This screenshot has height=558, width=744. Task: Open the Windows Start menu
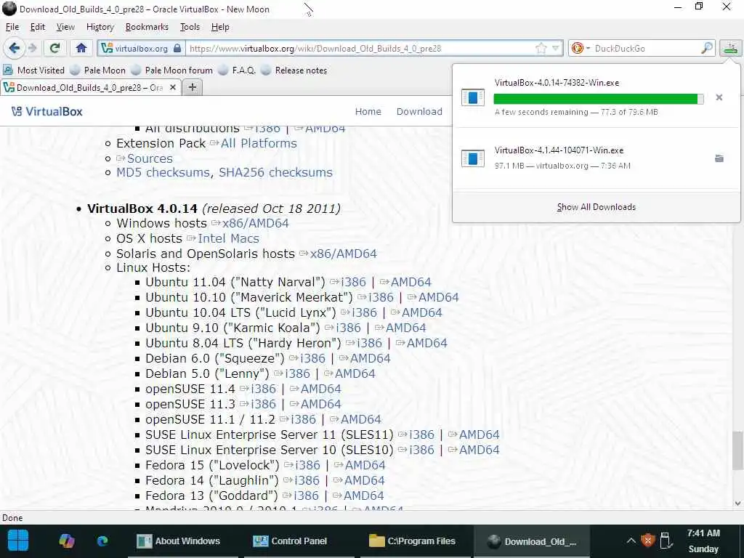(x=18, y=541)
